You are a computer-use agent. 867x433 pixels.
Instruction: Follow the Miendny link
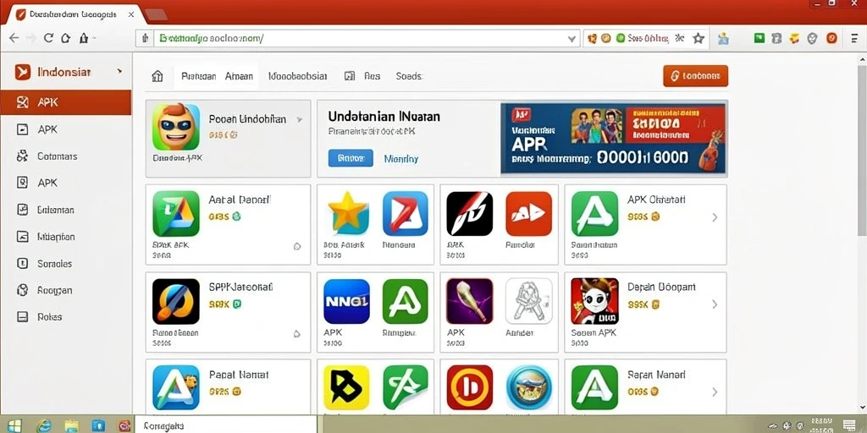[x=400, y=158]
